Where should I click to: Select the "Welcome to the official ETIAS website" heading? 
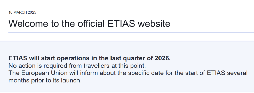(89, 23)
